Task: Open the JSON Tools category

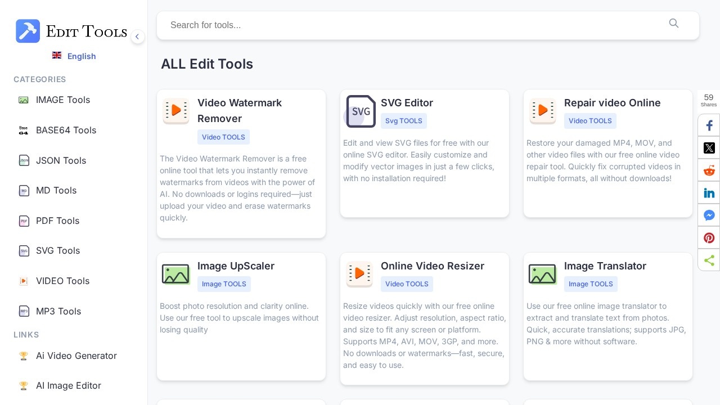Action: pos(61,161)
